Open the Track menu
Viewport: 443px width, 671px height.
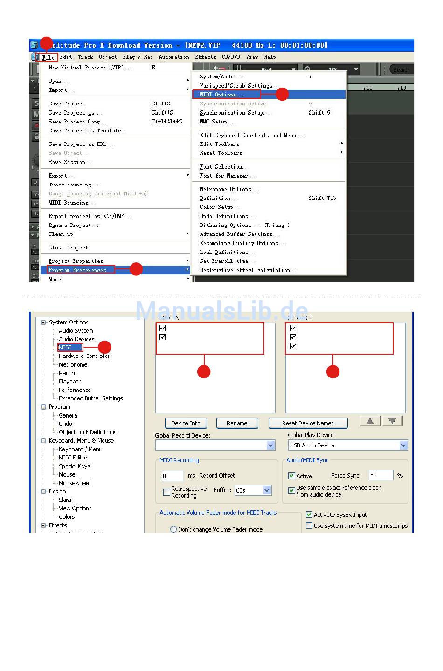pos(86,57)
